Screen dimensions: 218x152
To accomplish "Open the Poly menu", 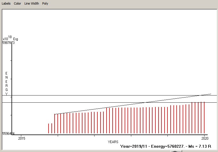I will [x=45, y=3].
